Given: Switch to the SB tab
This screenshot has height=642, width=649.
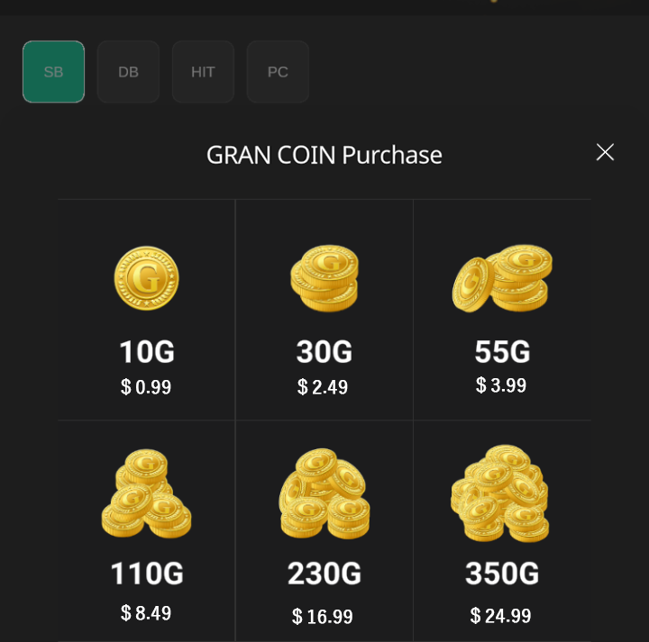Looking at the screenshot, I should 54,72.
